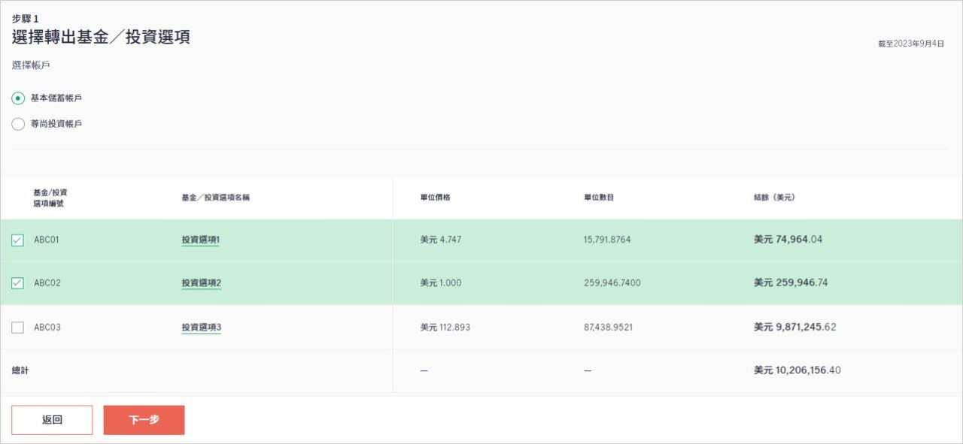Open the 投資選項2 fund link
The width and height of the screenshot is (963, 444).
click(x=201, y=283)
